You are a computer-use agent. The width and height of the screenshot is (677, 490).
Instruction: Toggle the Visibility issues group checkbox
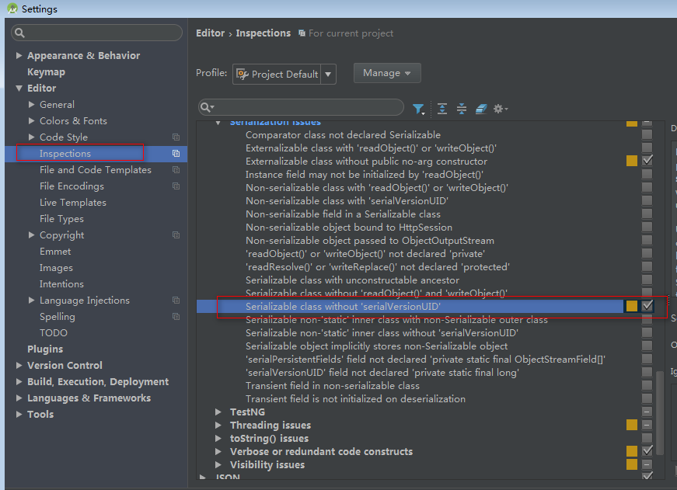coord(647,464)
